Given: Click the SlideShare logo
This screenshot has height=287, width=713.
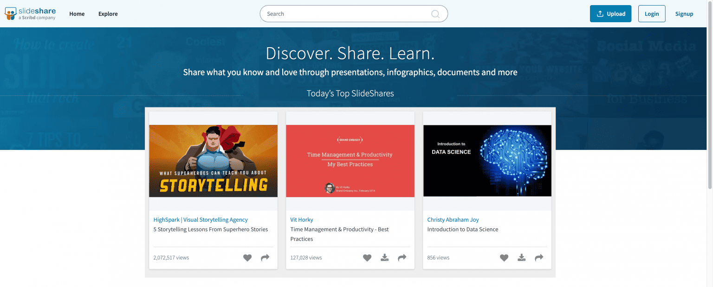Looking at the screenshot, I should pyautogui.click(x=30, y=13).
